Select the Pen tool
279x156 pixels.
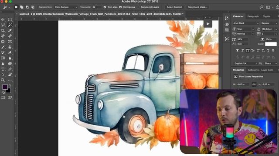(10, 69)
